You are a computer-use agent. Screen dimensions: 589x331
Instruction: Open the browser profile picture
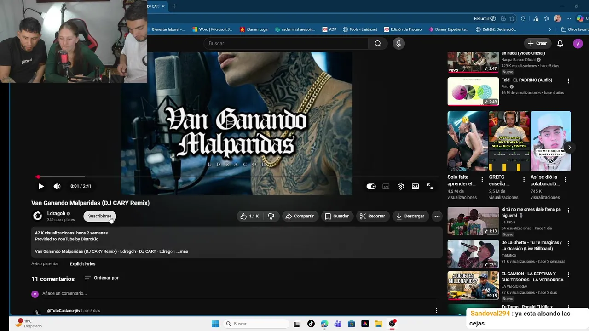558,18
